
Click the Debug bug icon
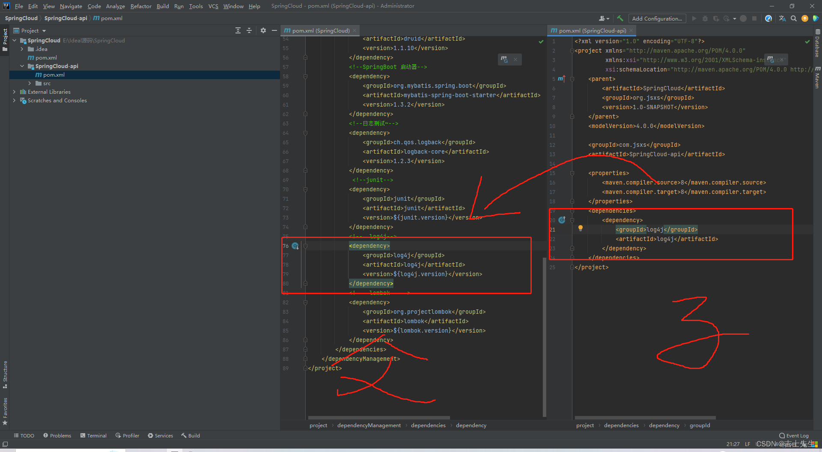coord(705,18)
